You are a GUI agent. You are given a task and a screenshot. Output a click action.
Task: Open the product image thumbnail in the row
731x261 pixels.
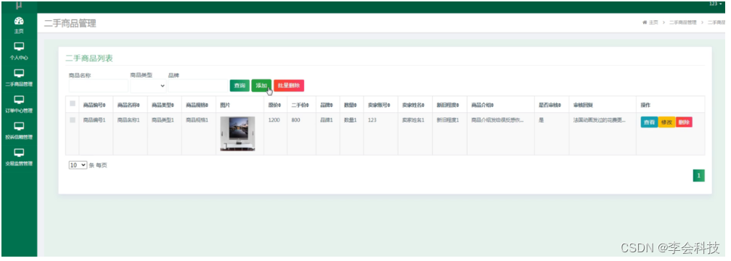(238, 133)
